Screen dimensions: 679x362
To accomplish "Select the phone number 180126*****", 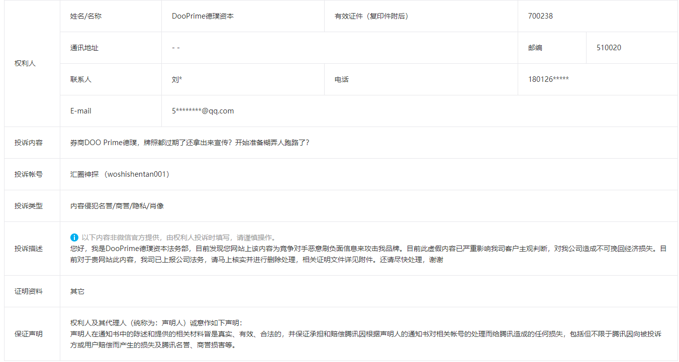I will [548, 79].
